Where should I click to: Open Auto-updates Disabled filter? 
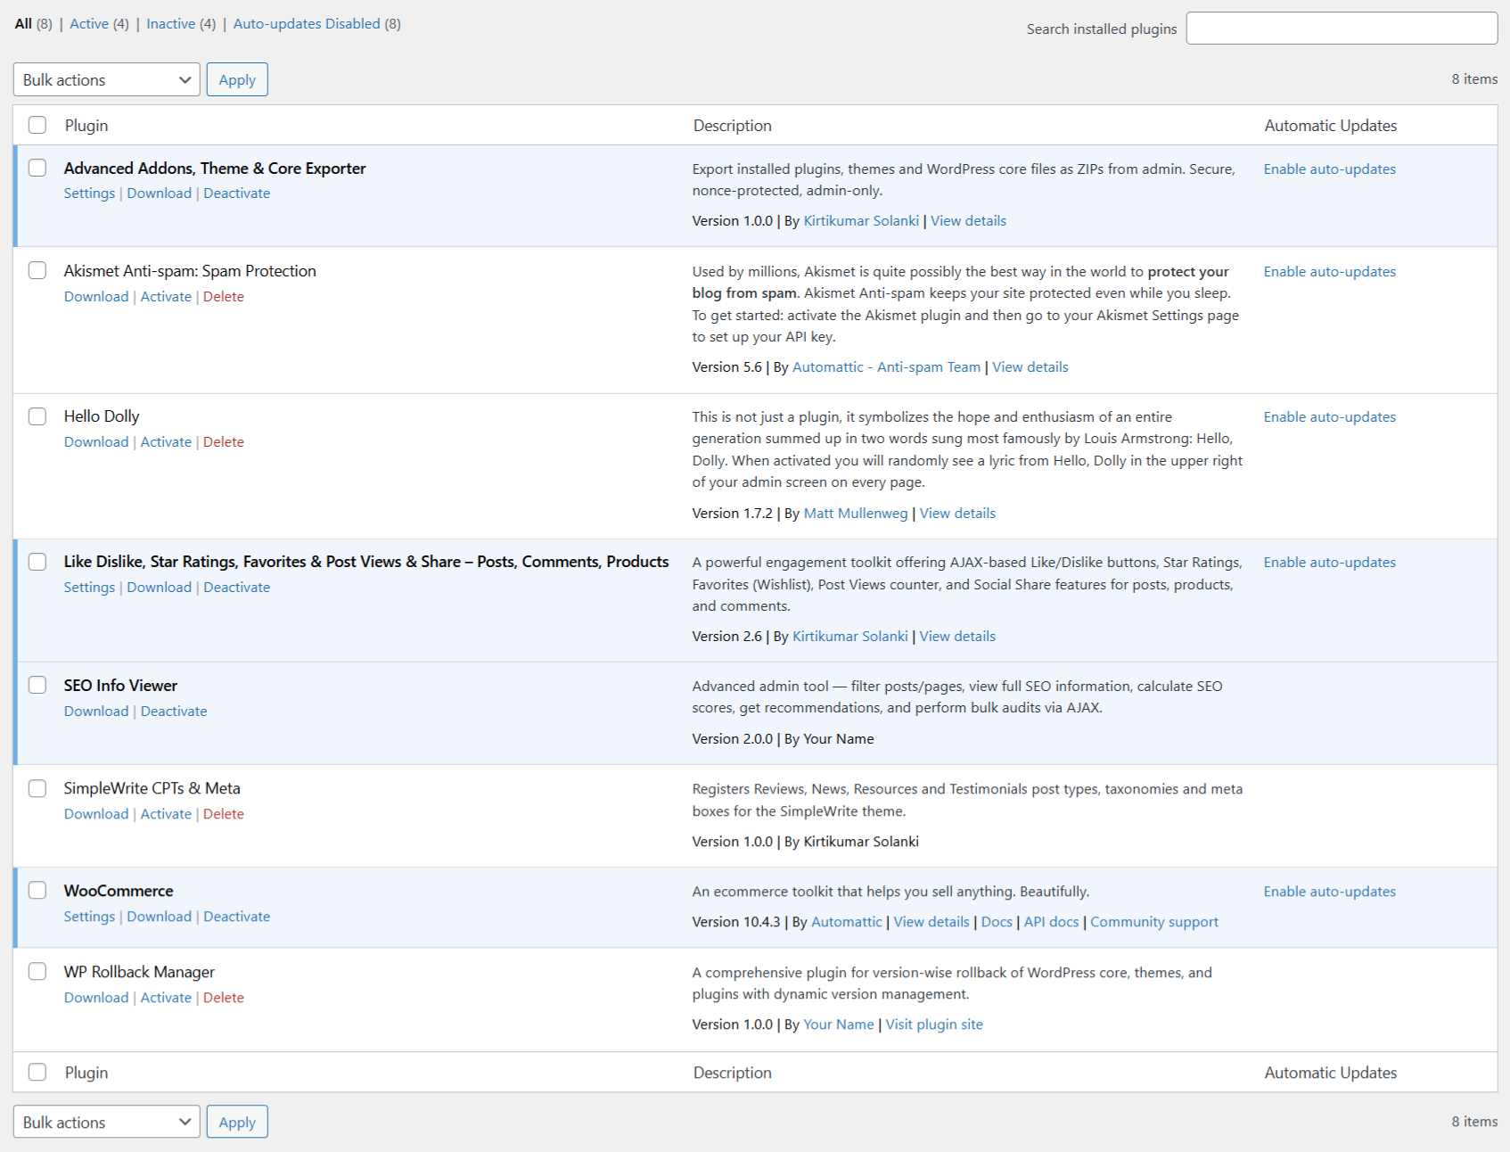[x=307, y=24]
